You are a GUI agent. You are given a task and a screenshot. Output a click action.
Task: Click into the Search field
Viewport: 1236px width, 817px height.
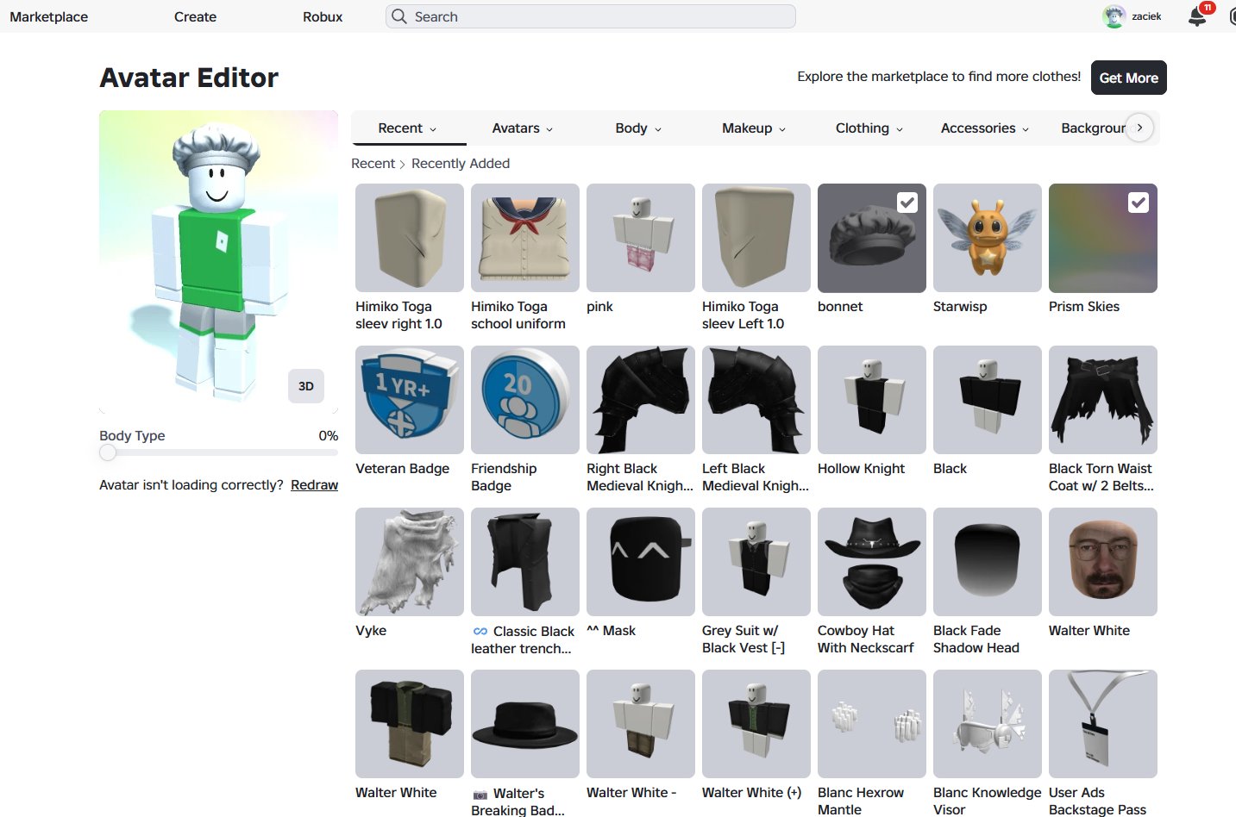(x=591, y=16)
